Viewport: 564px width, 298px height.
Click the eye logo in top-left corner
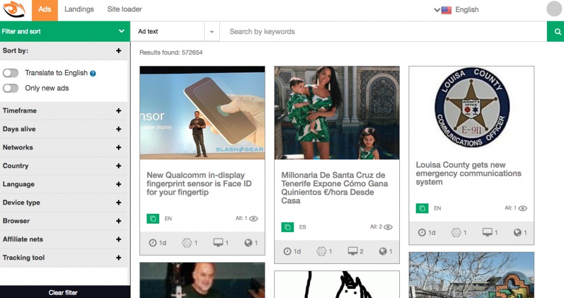tap(14, 10)
